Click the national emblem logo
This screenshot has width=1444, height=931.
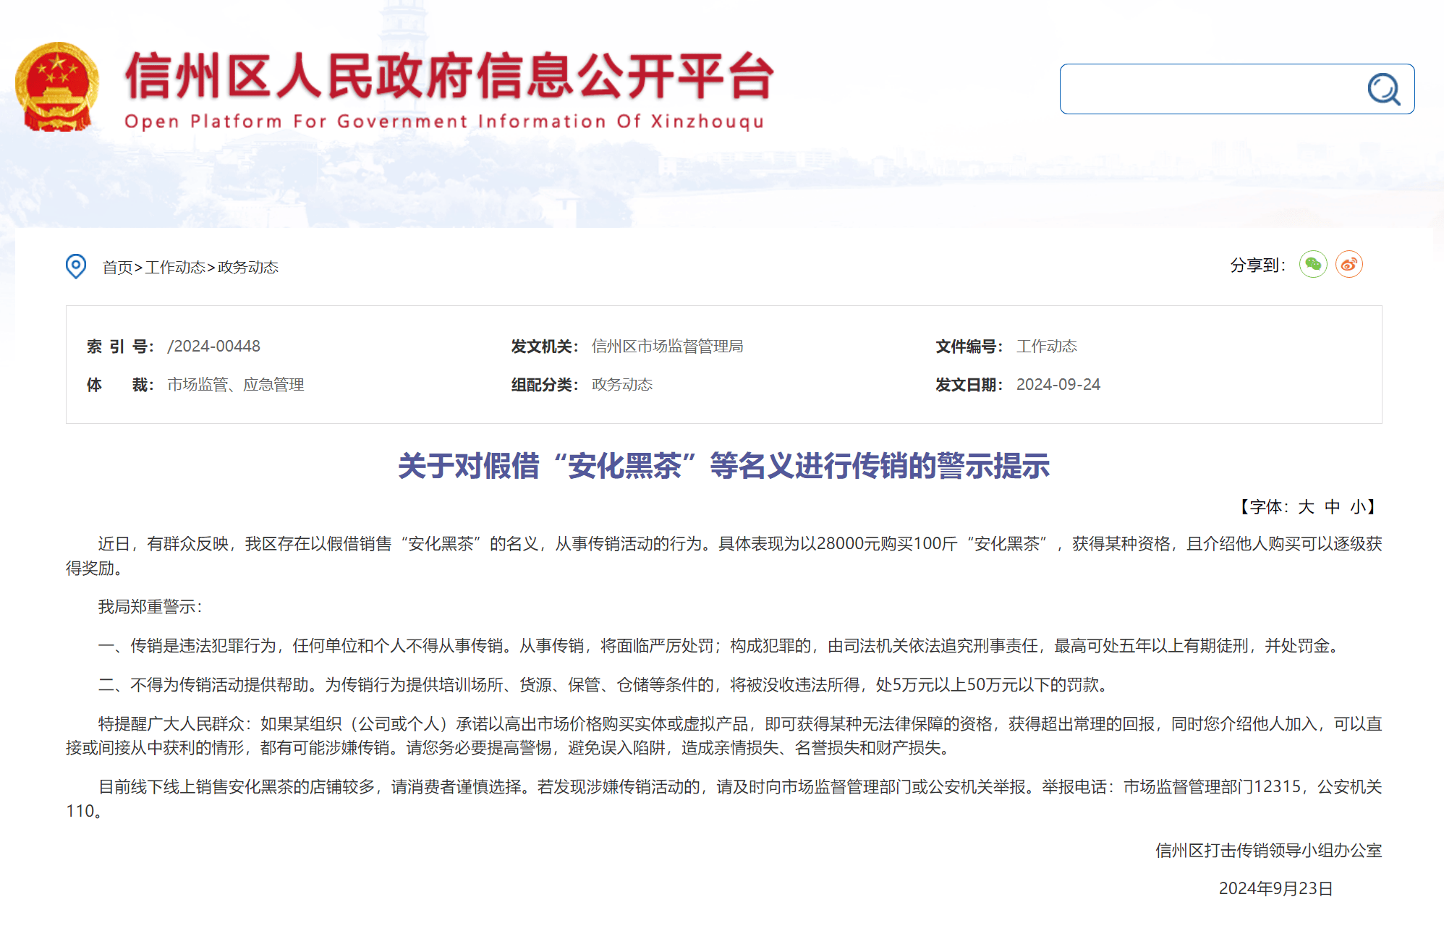point(57,87)
